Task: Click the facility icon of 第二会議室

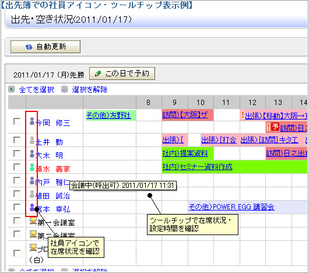Action: tap(33, 234)
